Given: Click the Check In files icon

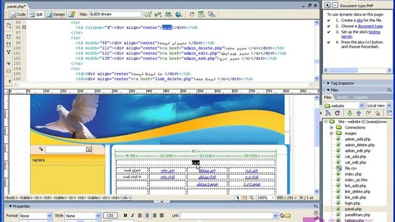Looking at the screenshot, I should pos(377,113).
